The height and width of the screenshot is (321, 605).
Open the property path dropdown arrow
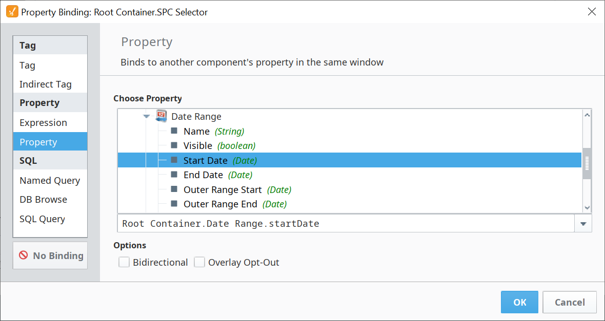[583, 224]
